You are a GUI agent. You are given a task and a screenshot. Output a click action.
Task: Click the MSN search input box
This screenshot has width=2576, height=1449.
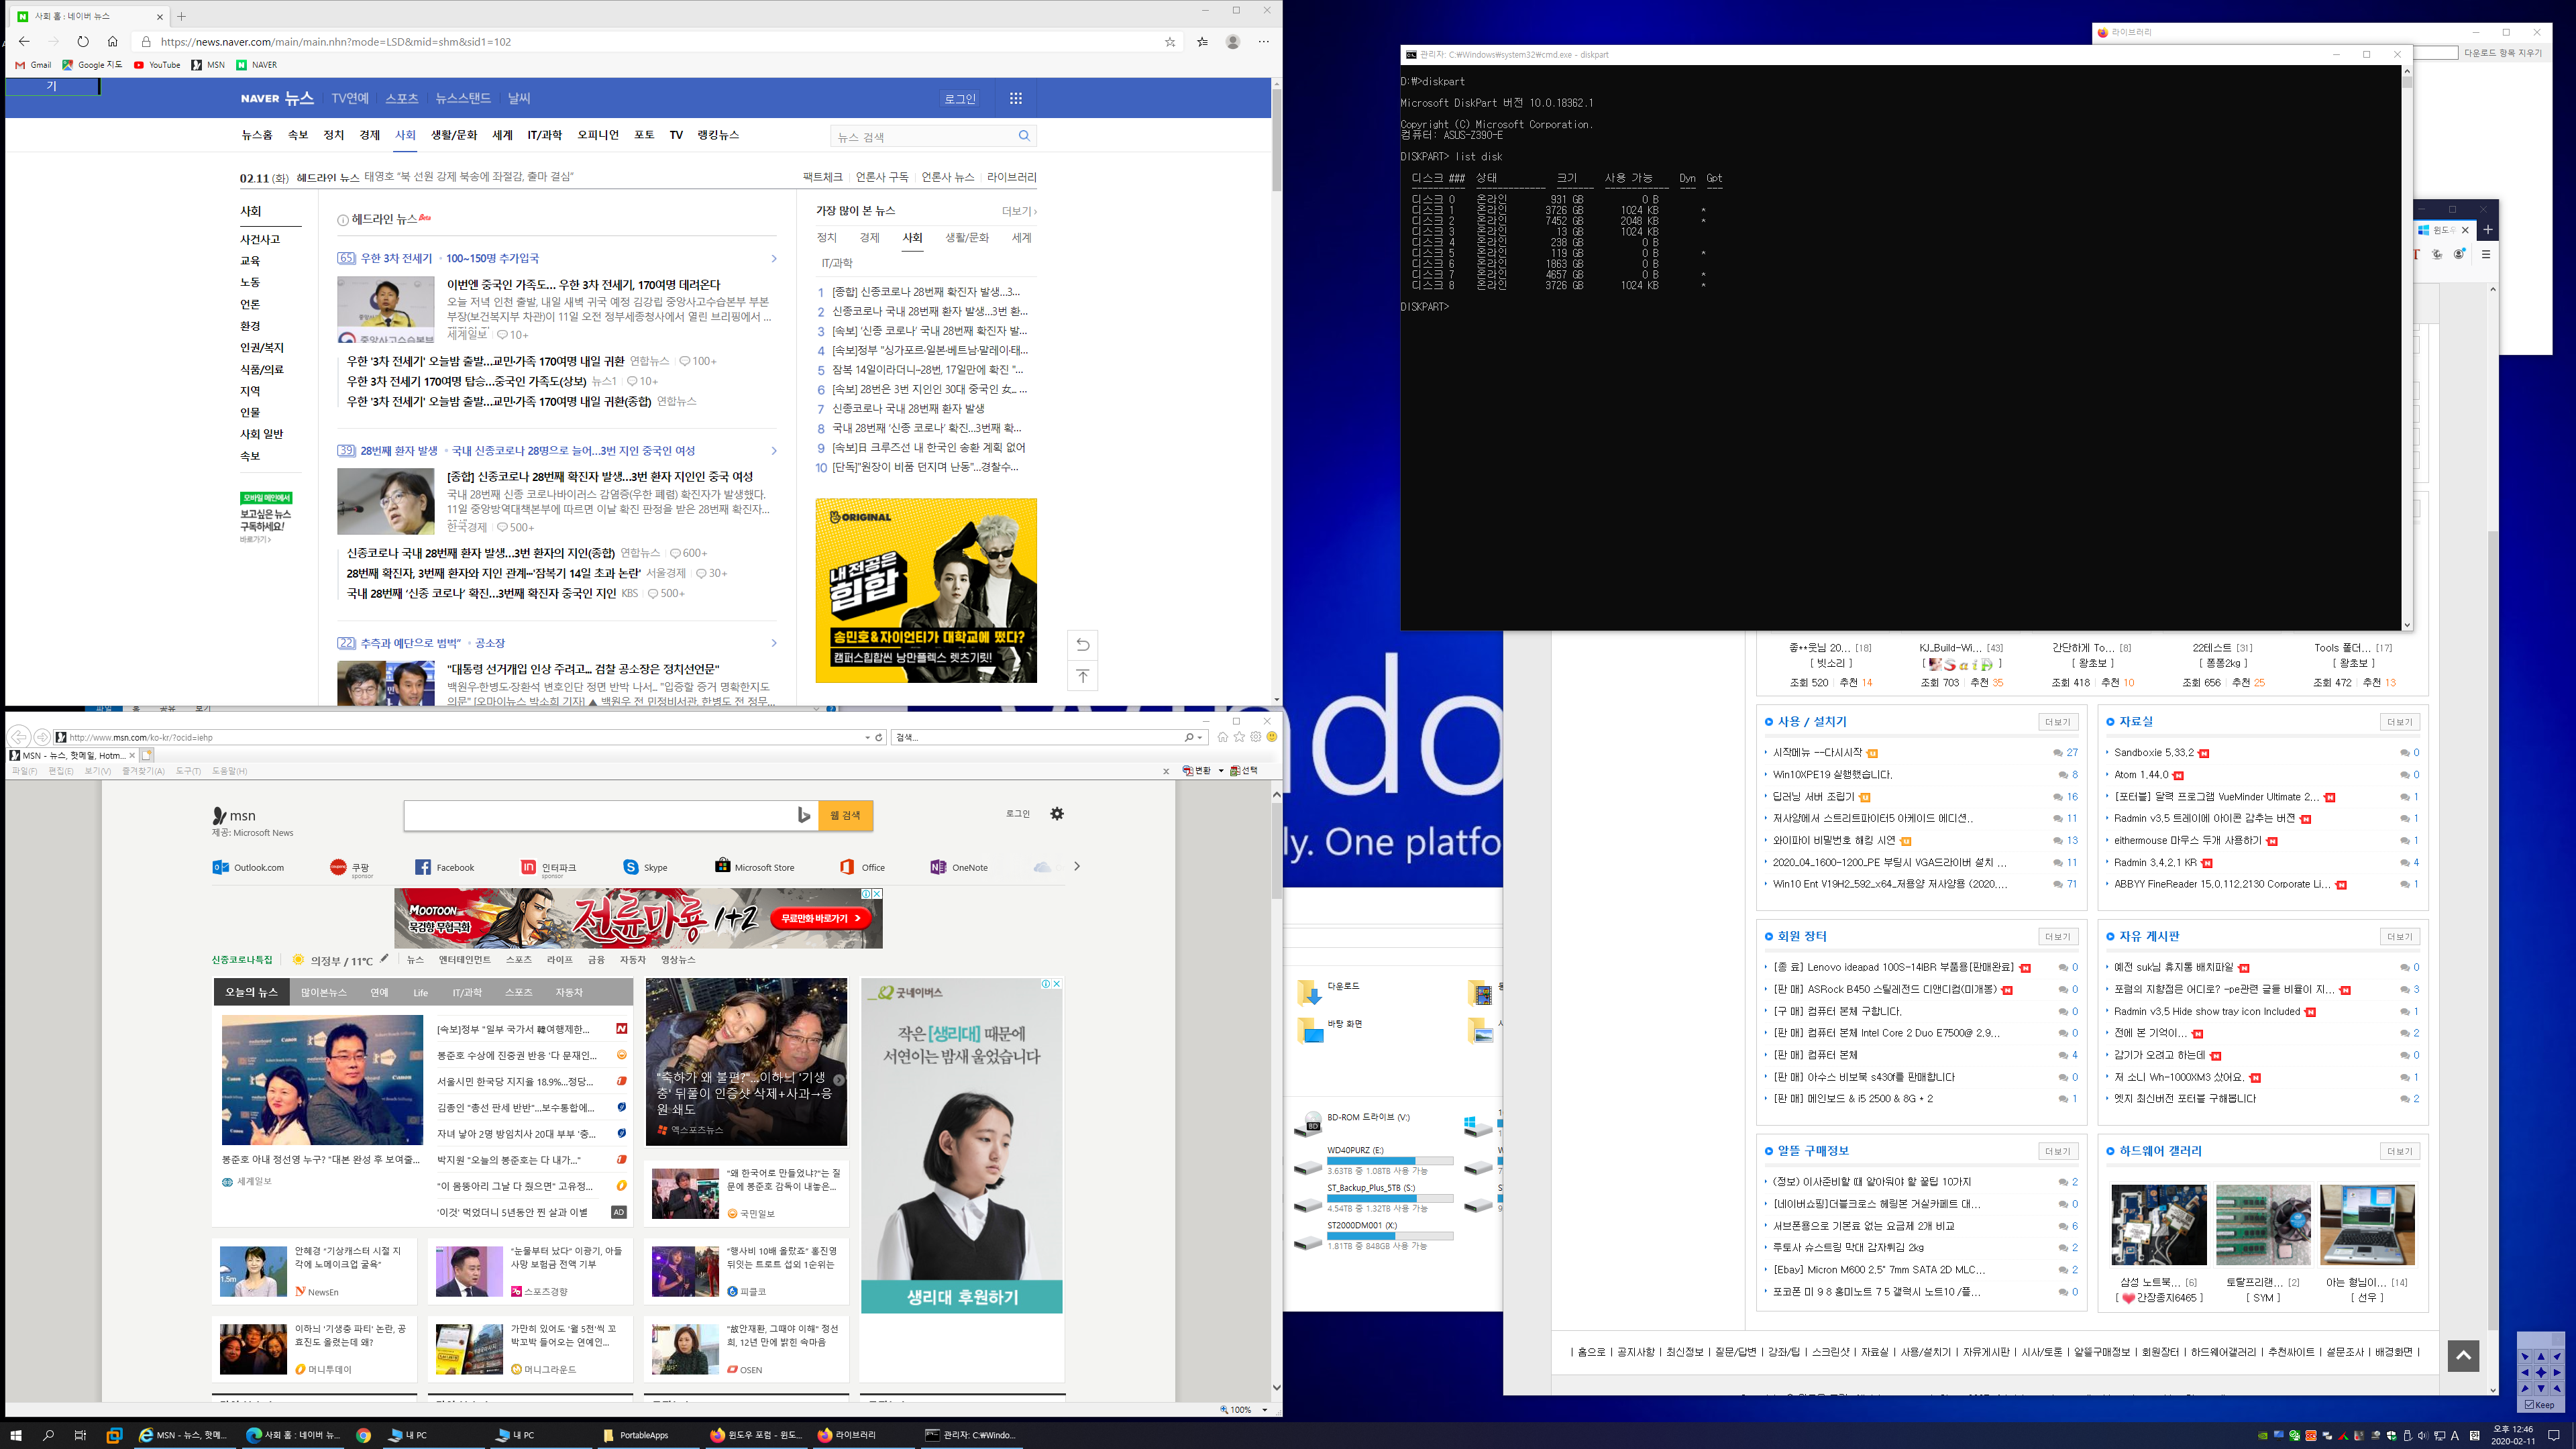pyautogui.click(x=598, y=816)
